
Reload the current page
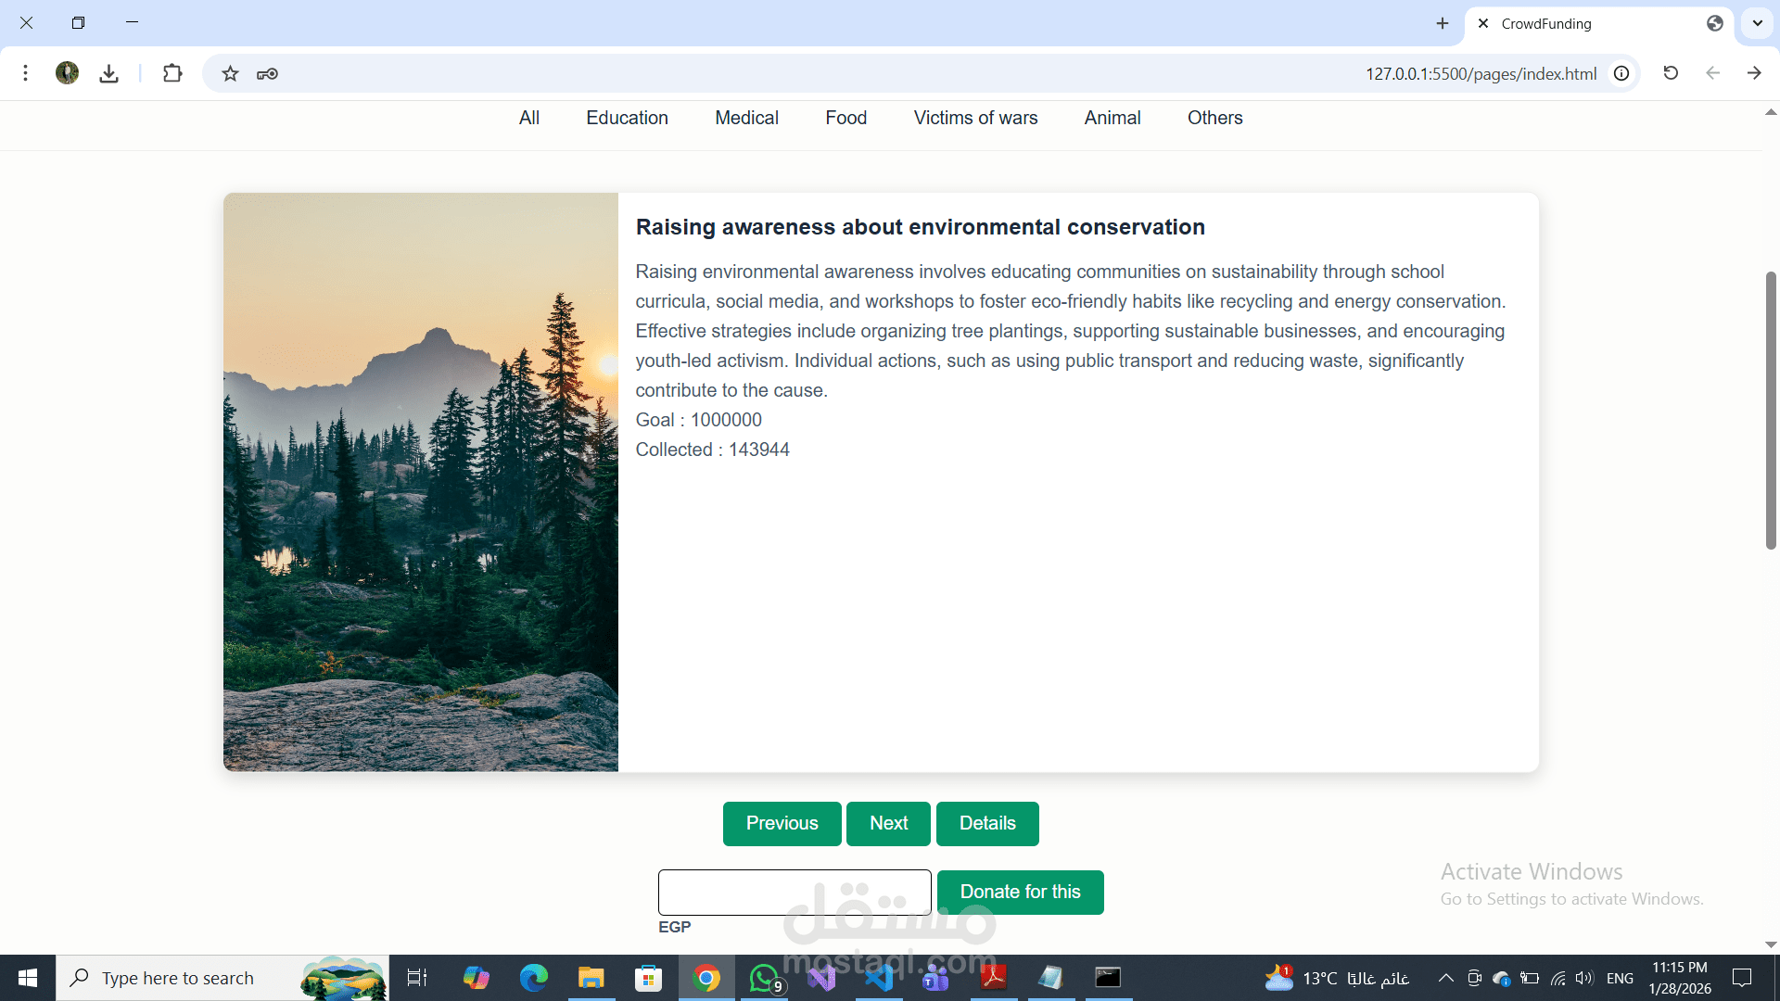[1670, 73]
